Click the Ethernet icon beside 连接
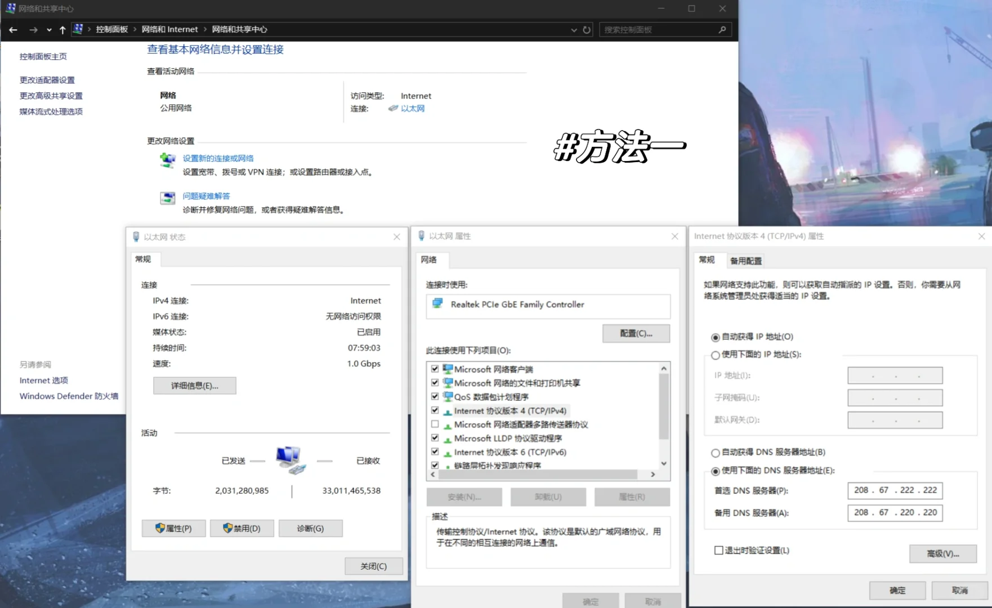The image size is (992, 608). click(392, 108)
